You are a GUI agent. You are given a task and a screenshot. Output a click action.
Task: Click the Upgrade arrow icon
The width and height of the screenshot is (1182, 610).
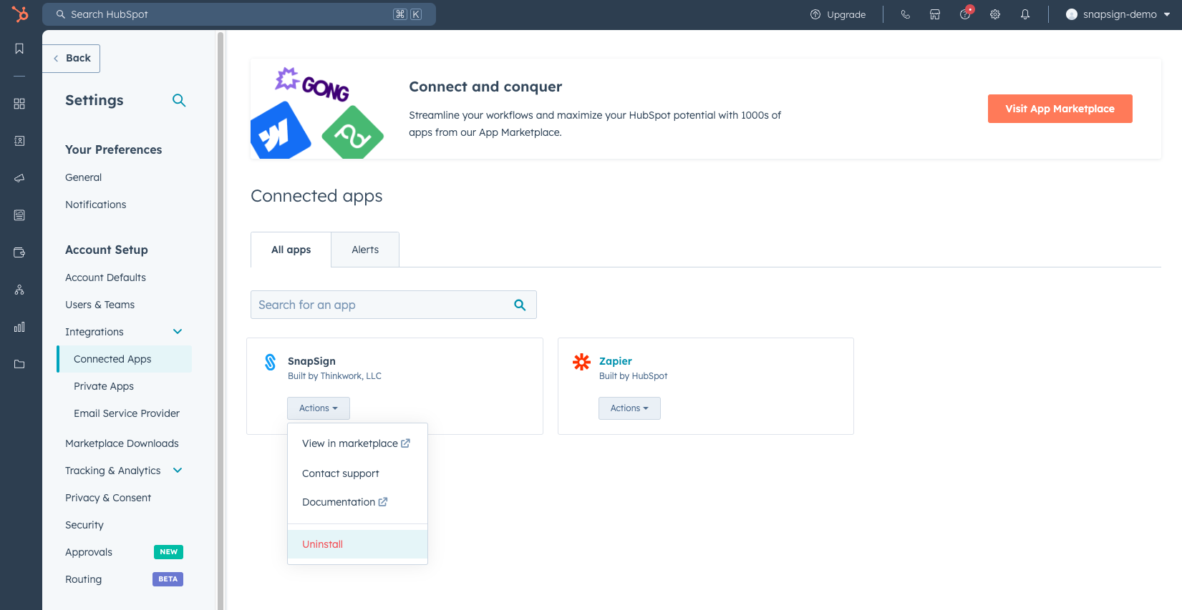[x=815, y=14]
